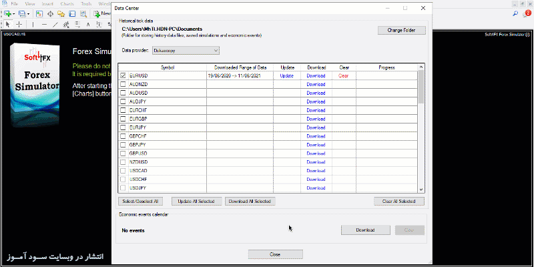Viewport: 534px width, 267px height.
Task: Click the symbol list scrollbar thumb
Action: click(x=421, y=87)
